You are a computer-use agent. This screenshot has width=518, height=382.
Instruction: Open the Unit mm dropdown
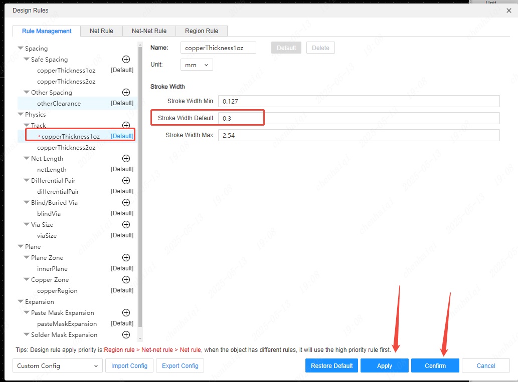coord(197,65)
